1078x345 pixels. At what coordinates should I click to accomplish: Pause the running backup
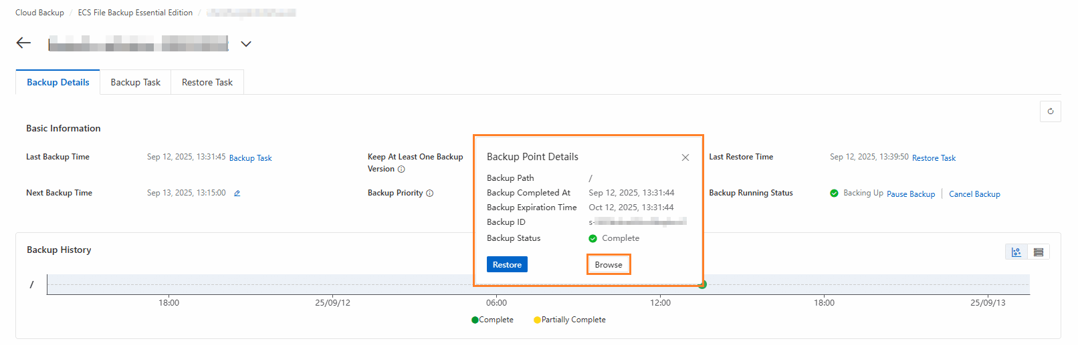click(x=911, y=194)
